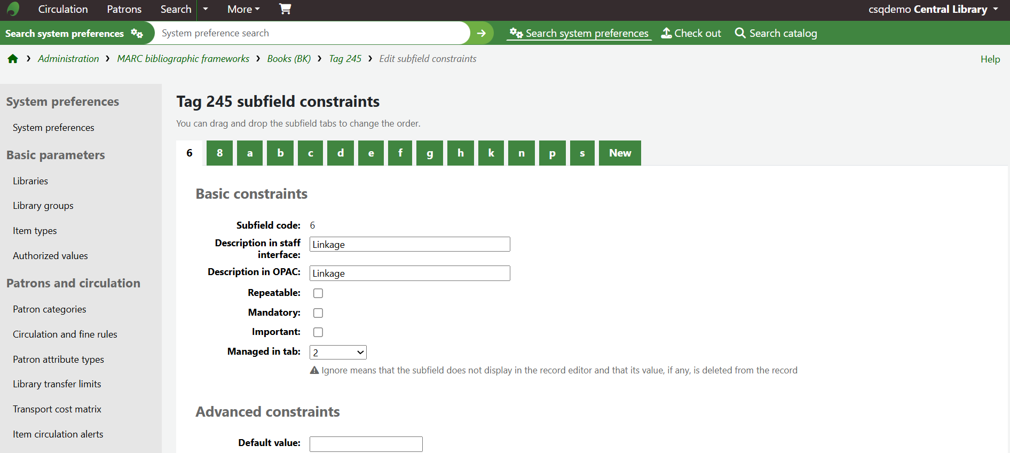1010x453 pixels.
Task: Open Libraries in sidebar
Action: point(30,181)
